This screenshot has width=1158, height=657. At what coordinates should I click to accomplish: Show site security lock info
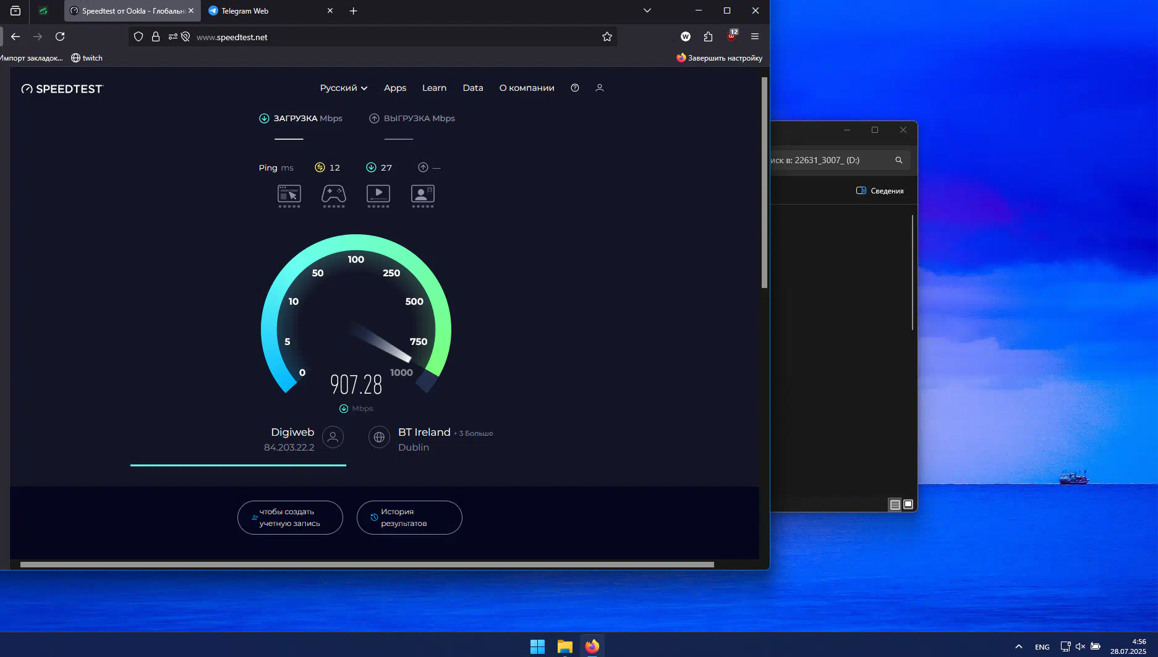[x=156, y=36]
